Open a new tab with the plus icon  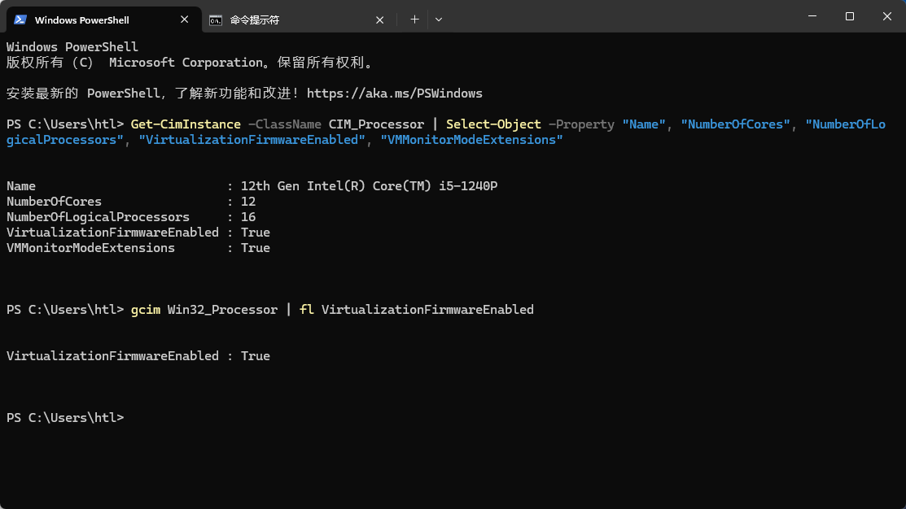pyautogui.click(x=414, y=19)
